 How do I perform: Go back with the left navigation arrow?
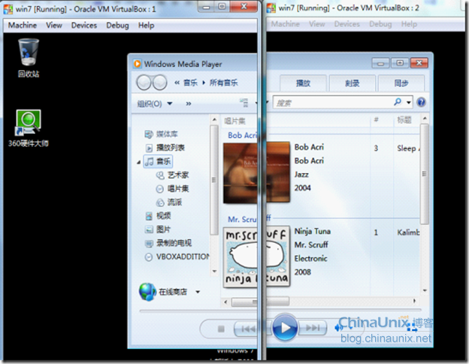click(144, 82)
